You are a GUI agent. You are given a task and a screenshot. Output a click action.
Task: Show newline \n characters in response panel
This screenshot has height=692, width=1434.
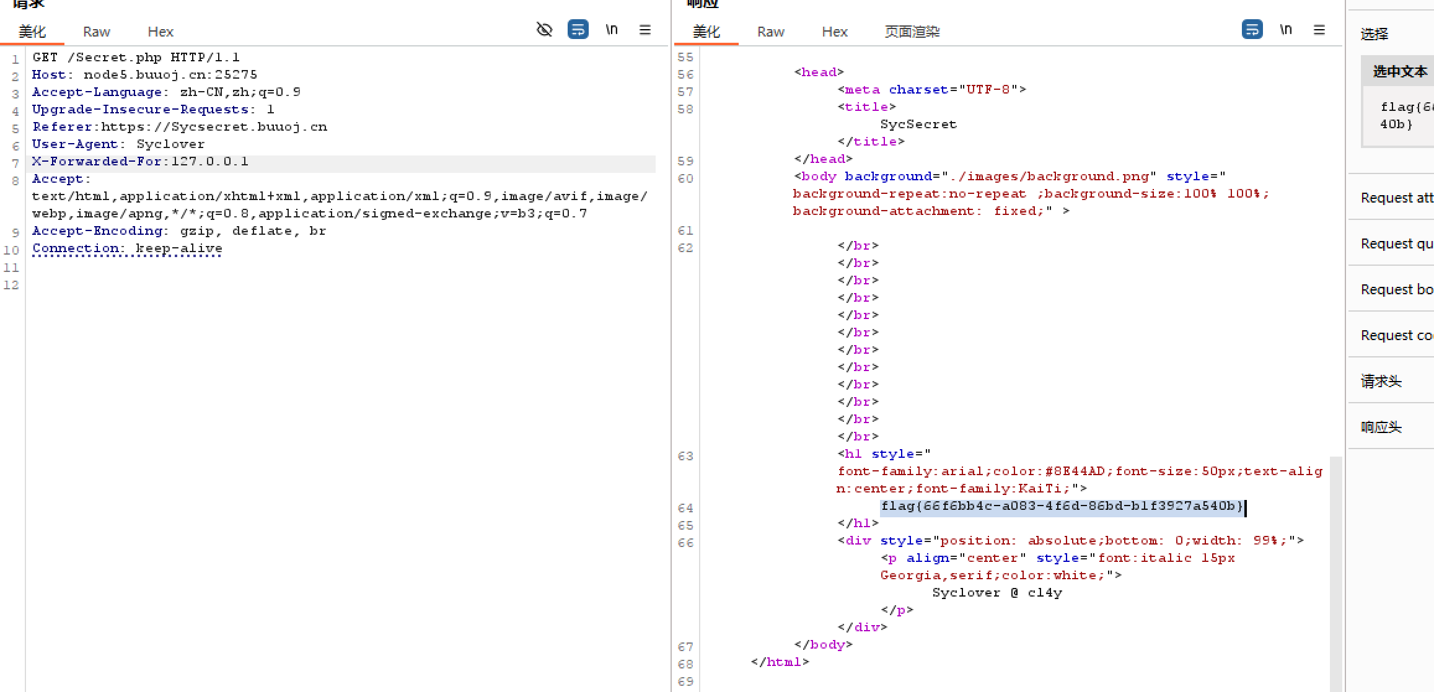(1286, 30)
